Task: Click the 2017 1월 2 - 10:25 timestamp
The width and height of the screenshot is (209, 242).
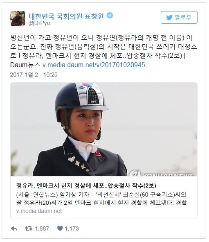Action: [x=34, y=75]
